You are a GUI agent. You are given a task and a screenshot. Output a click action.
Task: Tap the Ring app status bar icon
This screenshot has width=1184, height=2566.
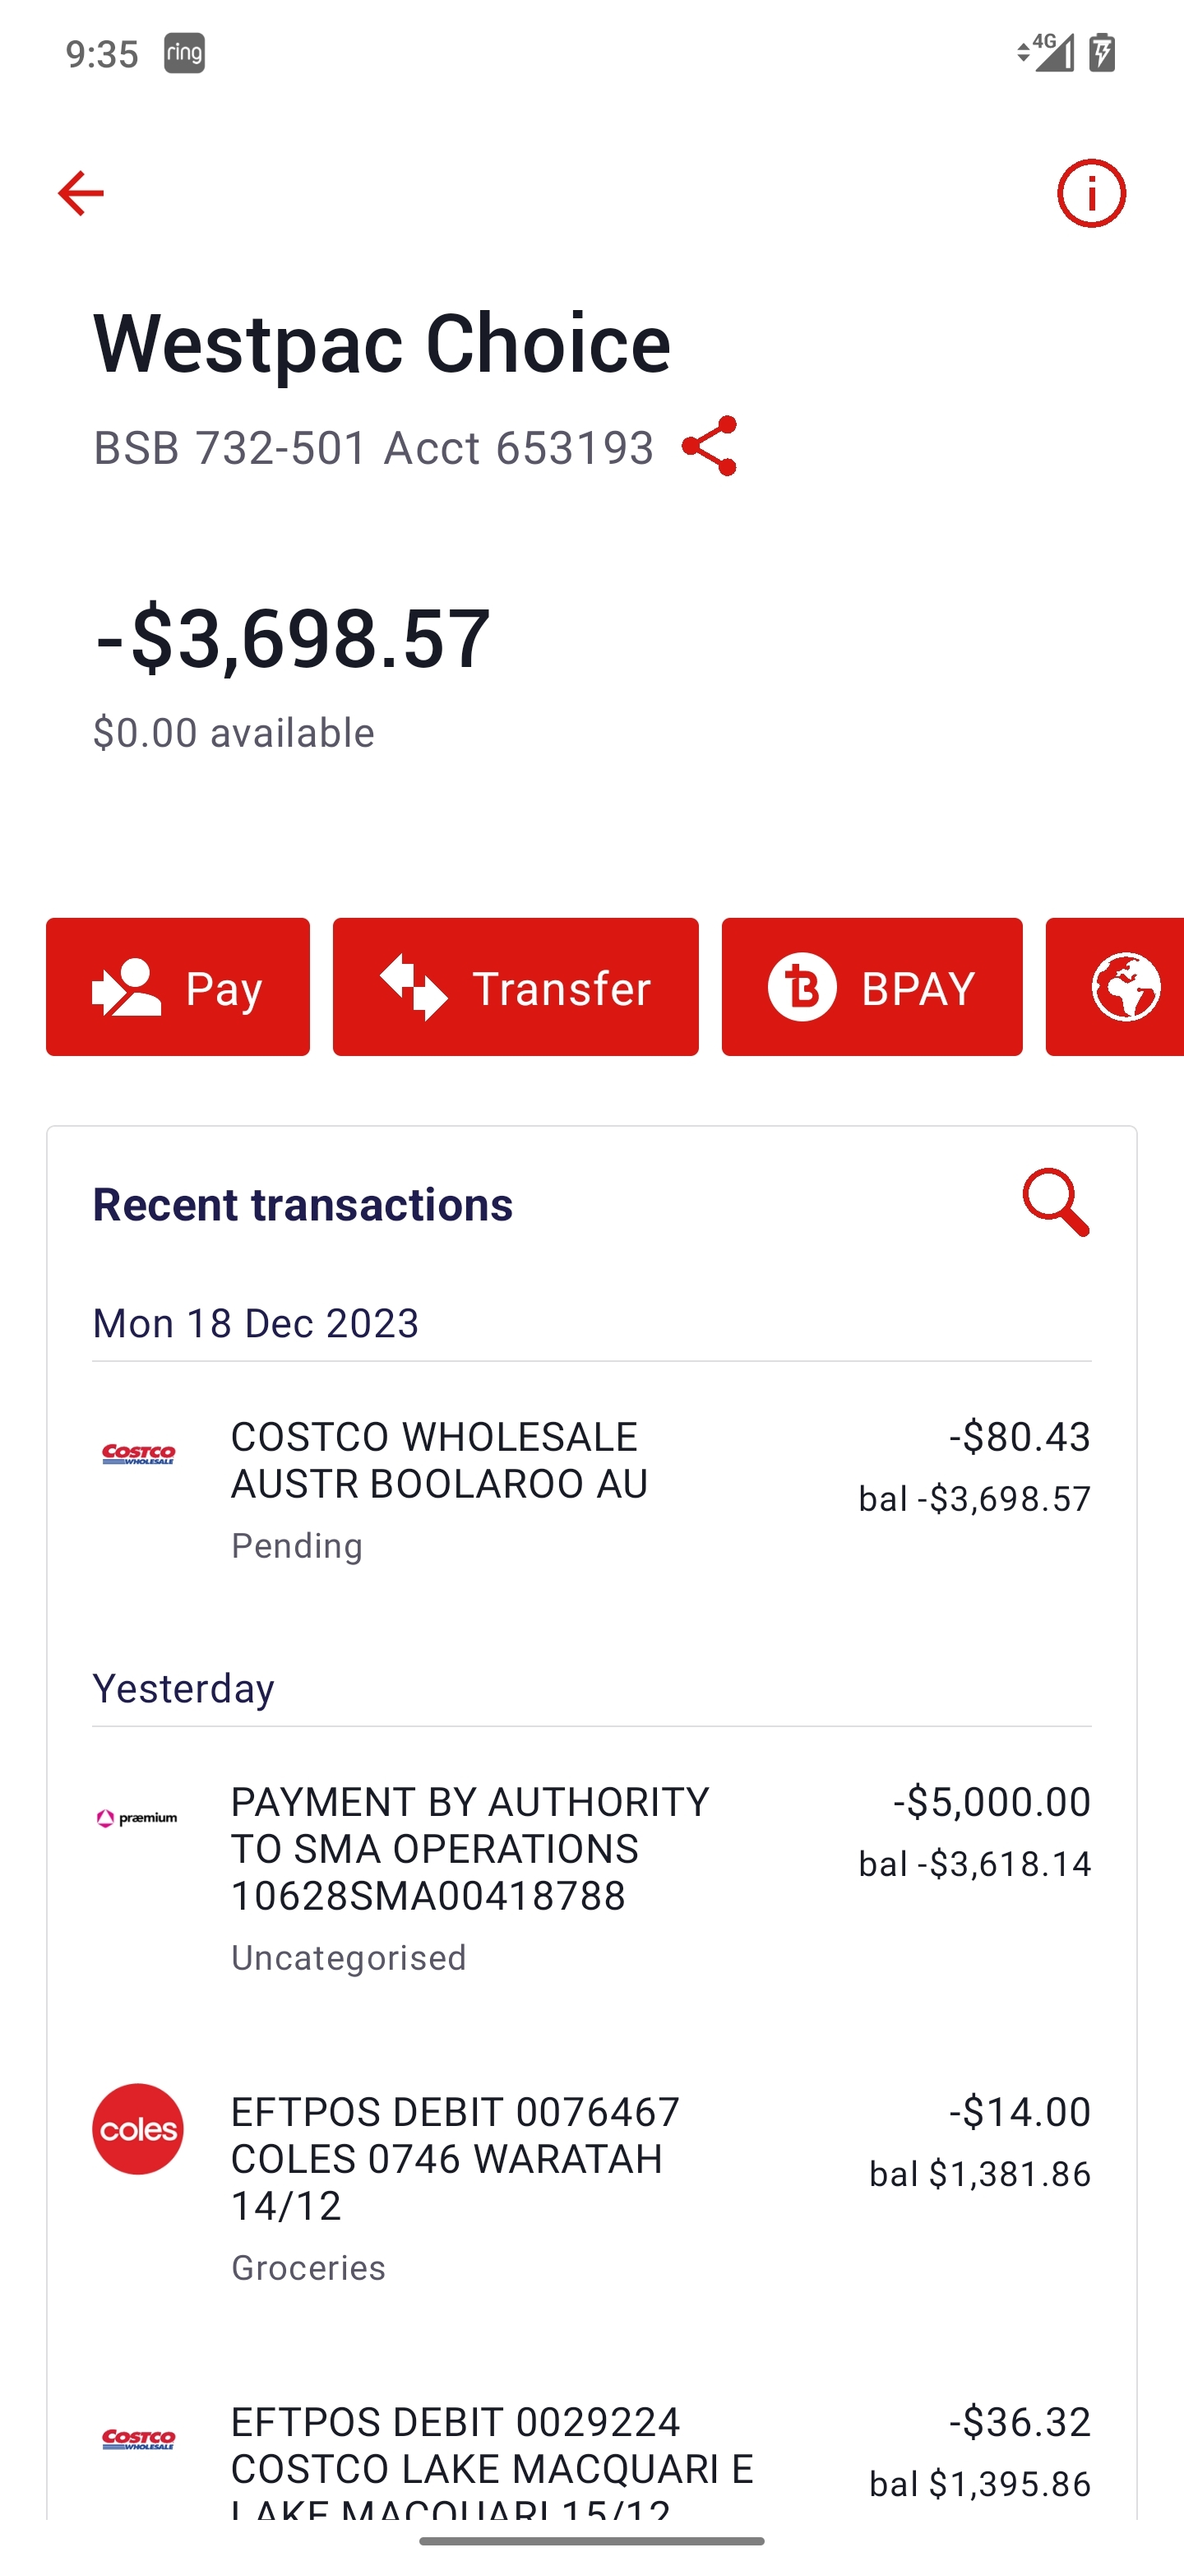pyautogui.click(x=184, y=53)
